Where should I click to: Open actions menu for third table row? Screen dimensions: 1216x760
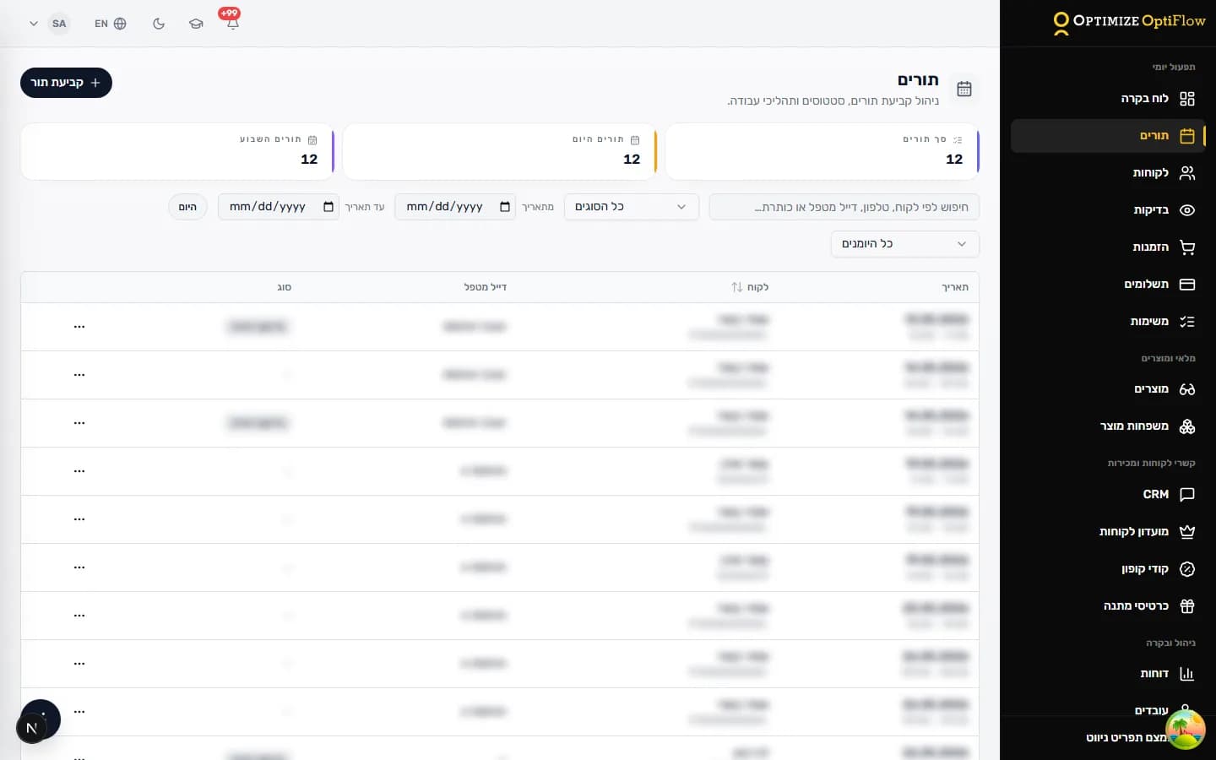[x=79, y=423]
